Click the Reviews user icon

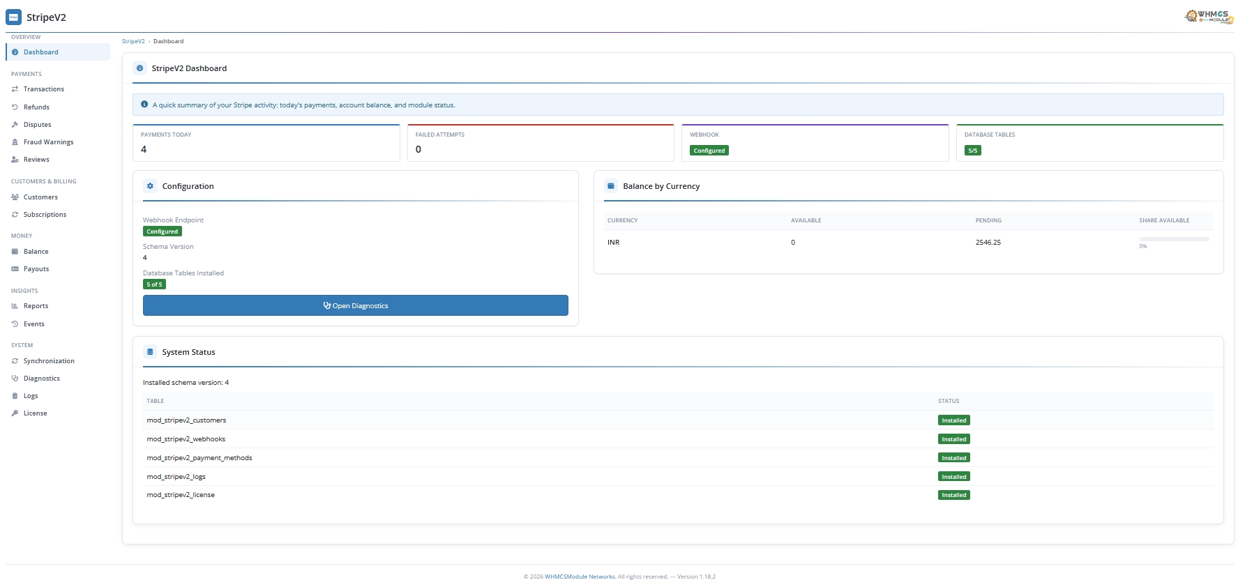pos(15,160)
